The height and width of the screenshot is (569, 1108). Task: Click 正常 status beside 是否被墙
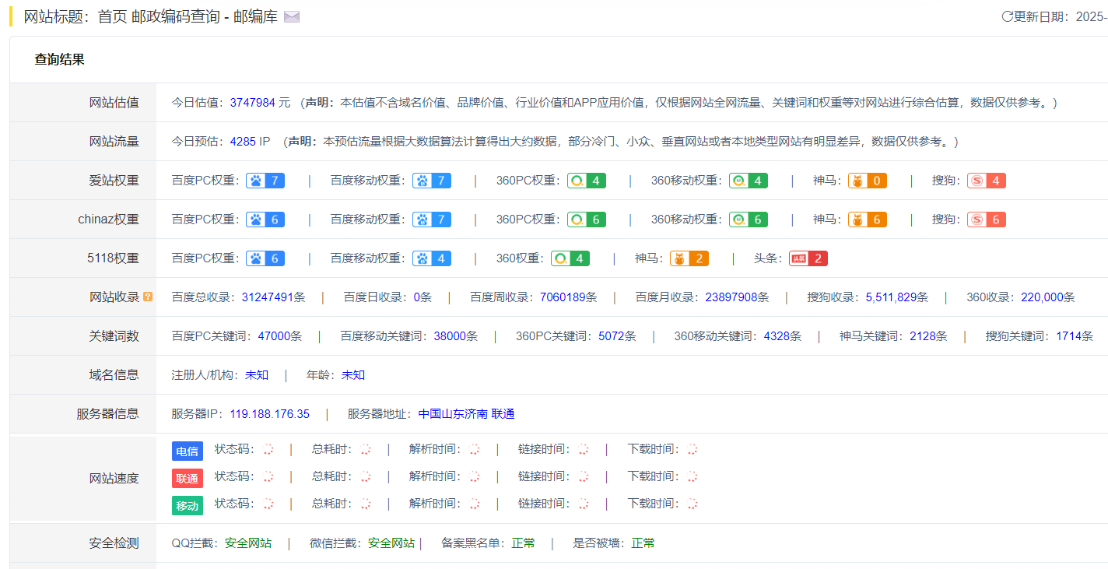click(x=643, y=543)
